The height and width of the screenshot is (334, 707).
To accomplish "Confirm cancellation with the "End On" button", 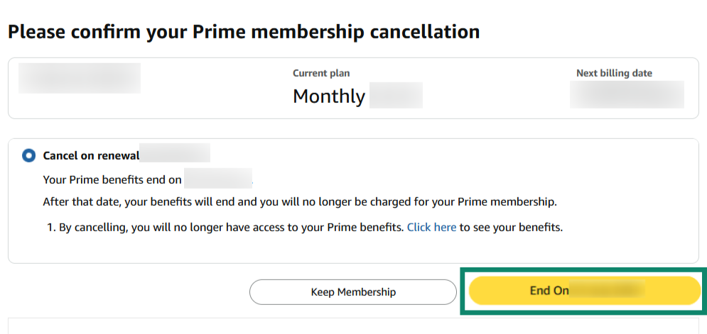I will 584,291.
